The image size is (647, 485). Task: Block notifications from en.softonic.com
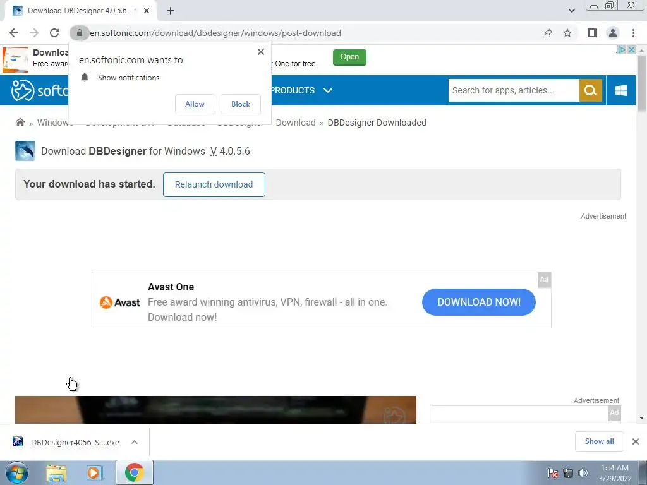(241, 104)
